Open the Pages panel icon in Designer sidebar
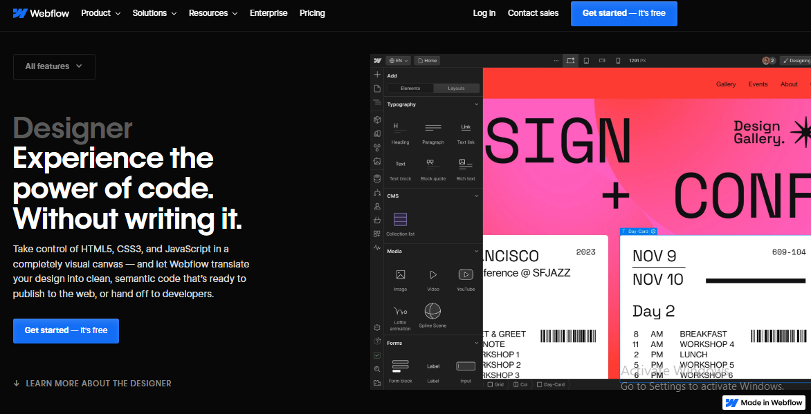This screenshot has width=811, height=414. pos(377,88)
